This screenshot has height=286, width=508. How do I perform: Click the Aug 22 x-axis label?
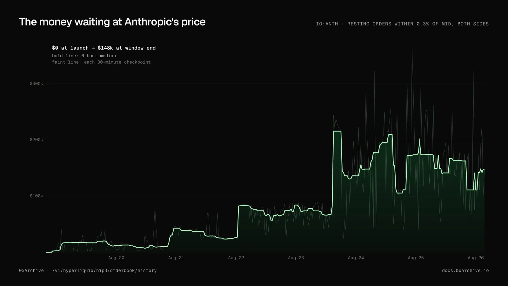[236, 258]
